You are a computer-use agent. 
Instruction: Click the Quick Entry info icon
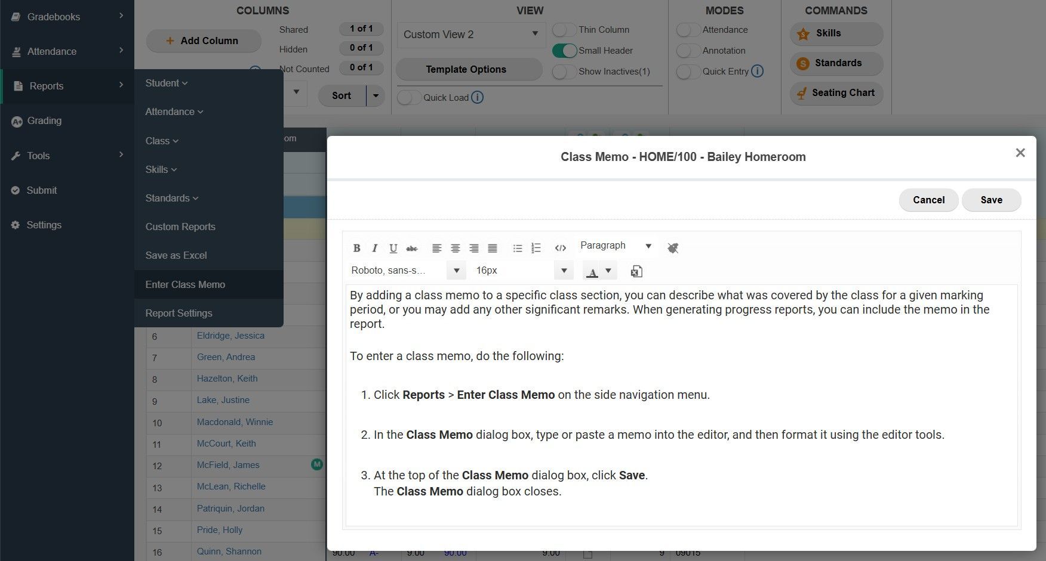pos(757,71)
